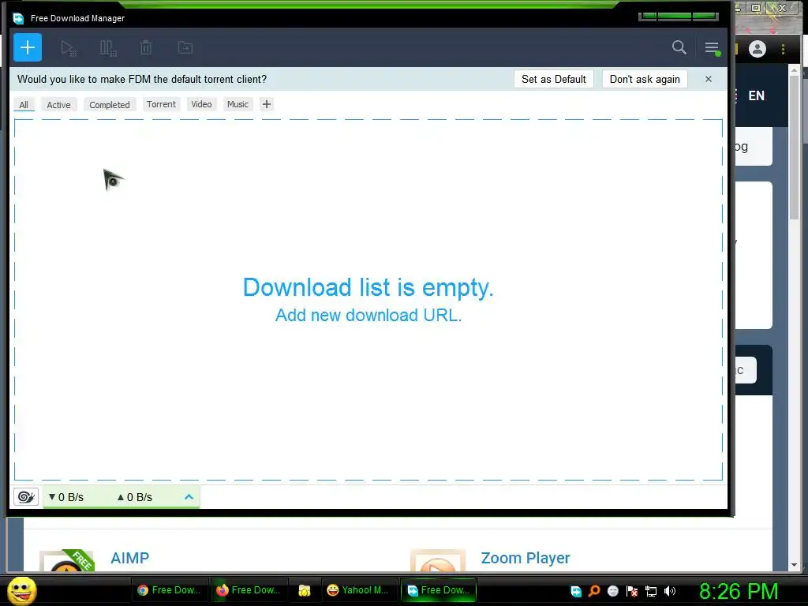Select the All downloads filter tab

[24, 105]
